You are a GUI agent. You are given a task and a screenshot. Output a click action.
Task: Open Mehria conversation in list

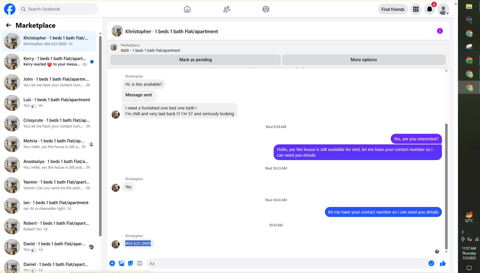pyautogui.click(x=49, y=144)
